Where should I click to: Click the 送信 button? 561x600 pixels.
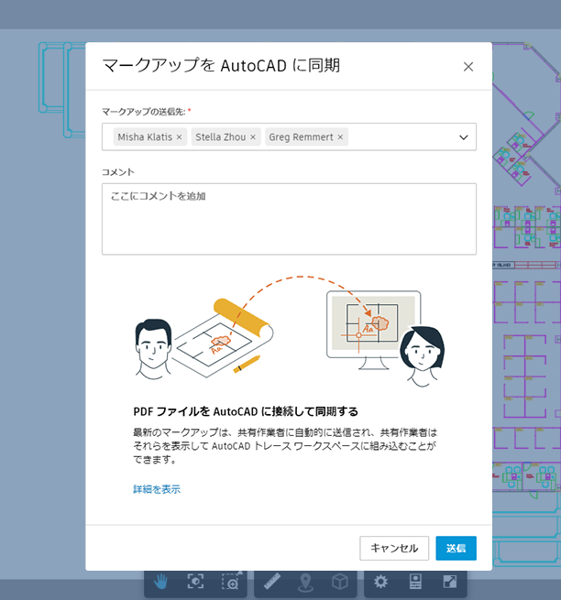[x=456, y=548]
